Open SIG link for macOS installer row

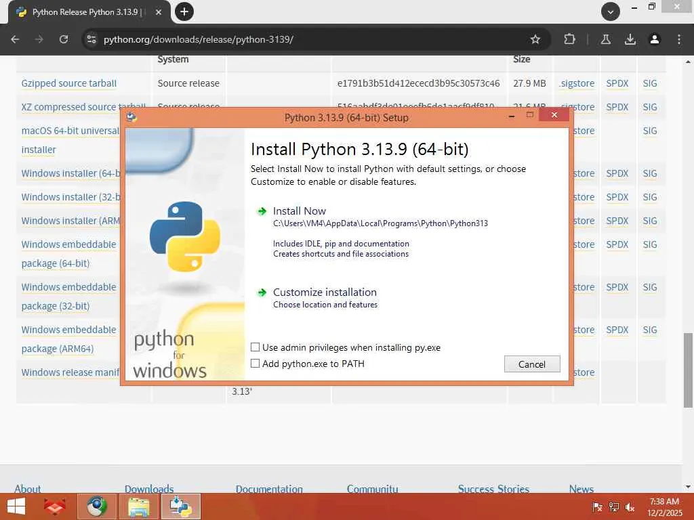(x=650, y=131)
